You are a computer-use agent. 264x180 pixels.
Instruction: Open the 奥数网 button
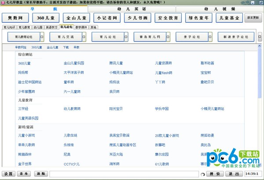click(x=15, y=18)
